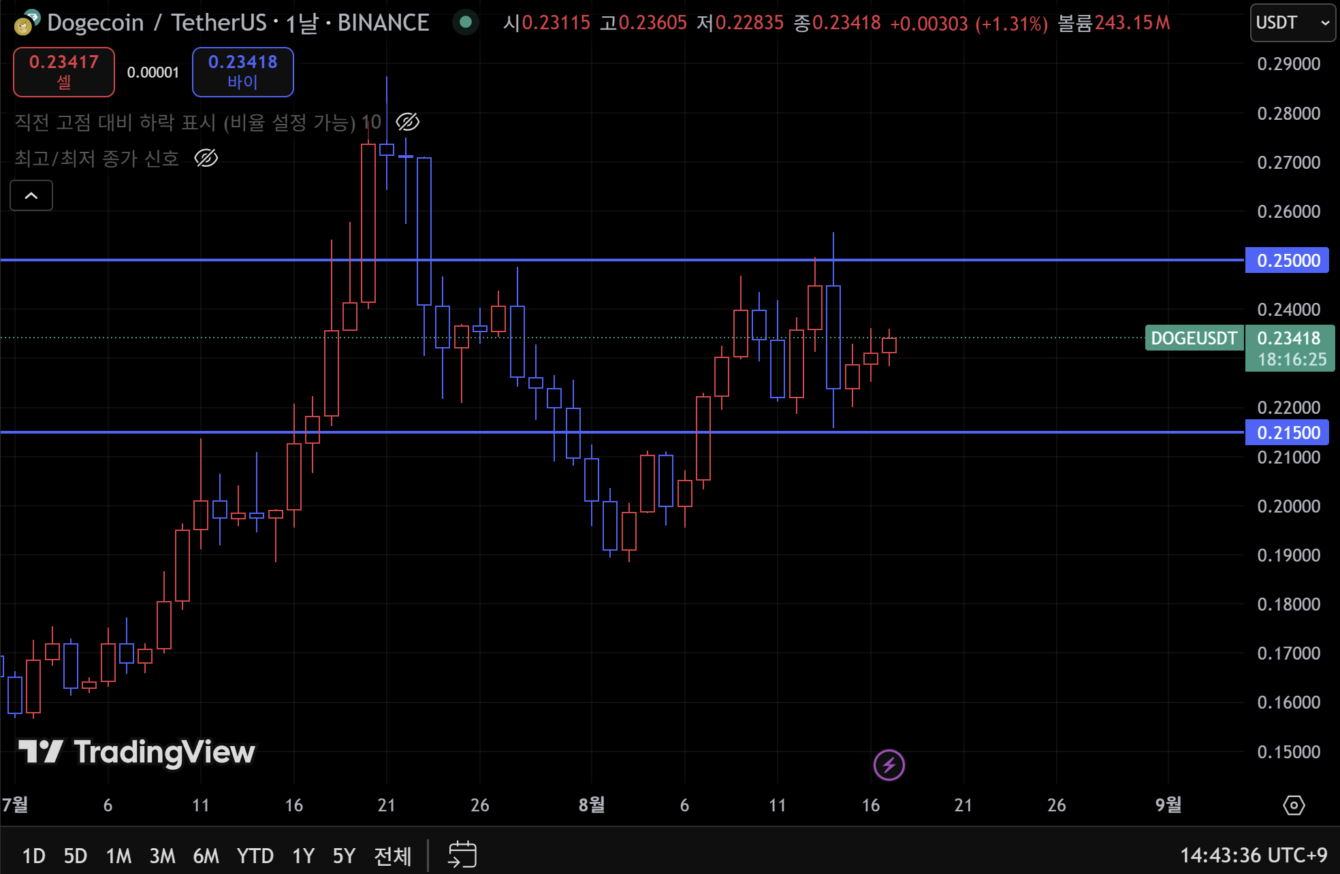Toggle visibility of high/low close signal
The width and height of the screenshot is (1340, 874).
pos(206,159)
